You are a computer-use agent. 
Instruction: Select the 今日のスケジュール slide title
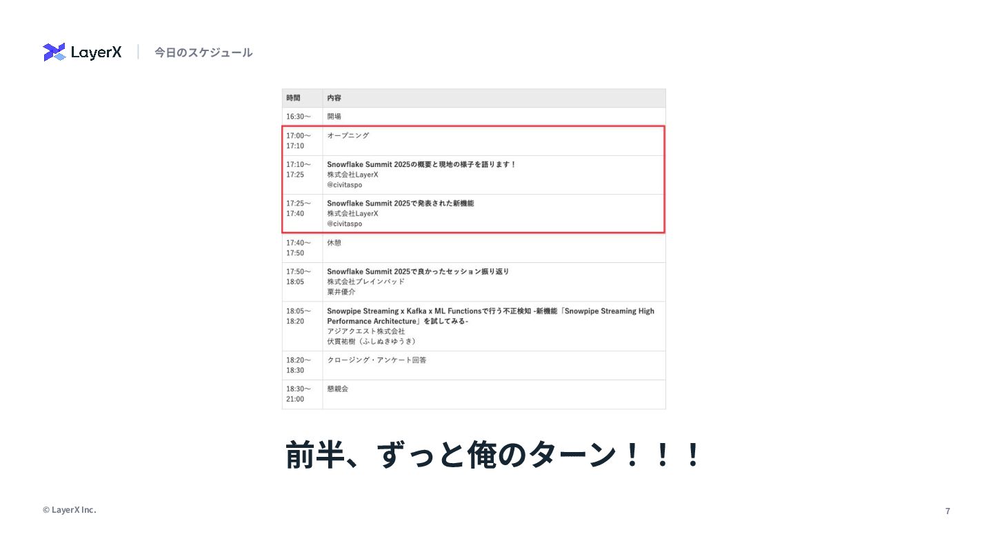click(203, 52)
